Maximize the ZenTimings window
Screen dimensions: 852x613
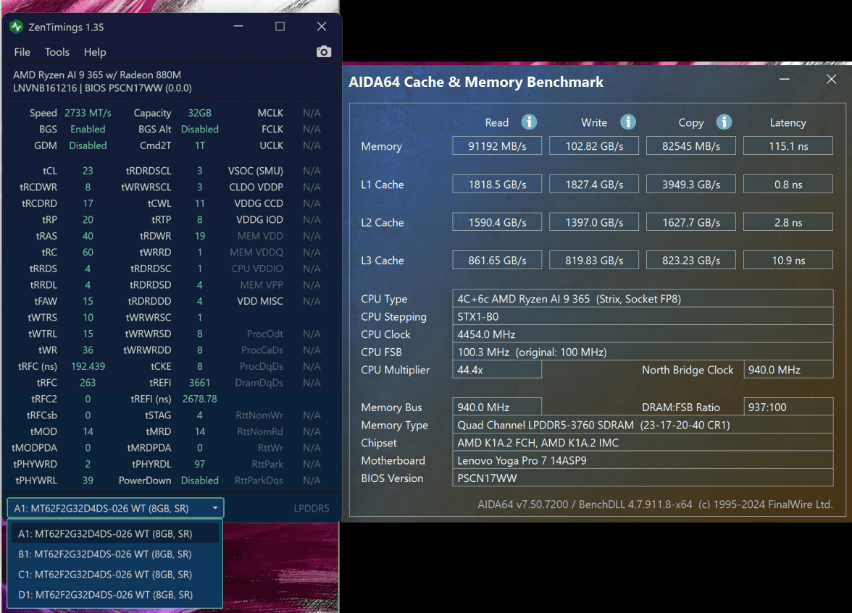(280, 27)
